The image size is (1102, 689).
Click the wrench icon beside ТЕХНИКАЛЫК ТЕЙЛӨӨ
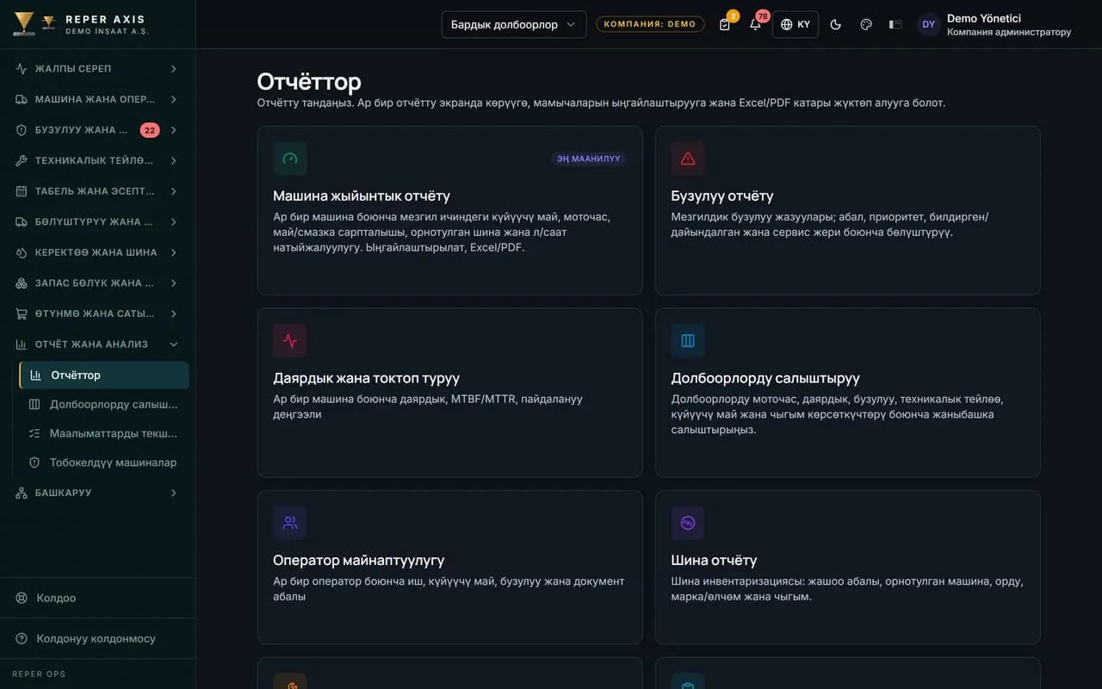click(x=22, y=160)
